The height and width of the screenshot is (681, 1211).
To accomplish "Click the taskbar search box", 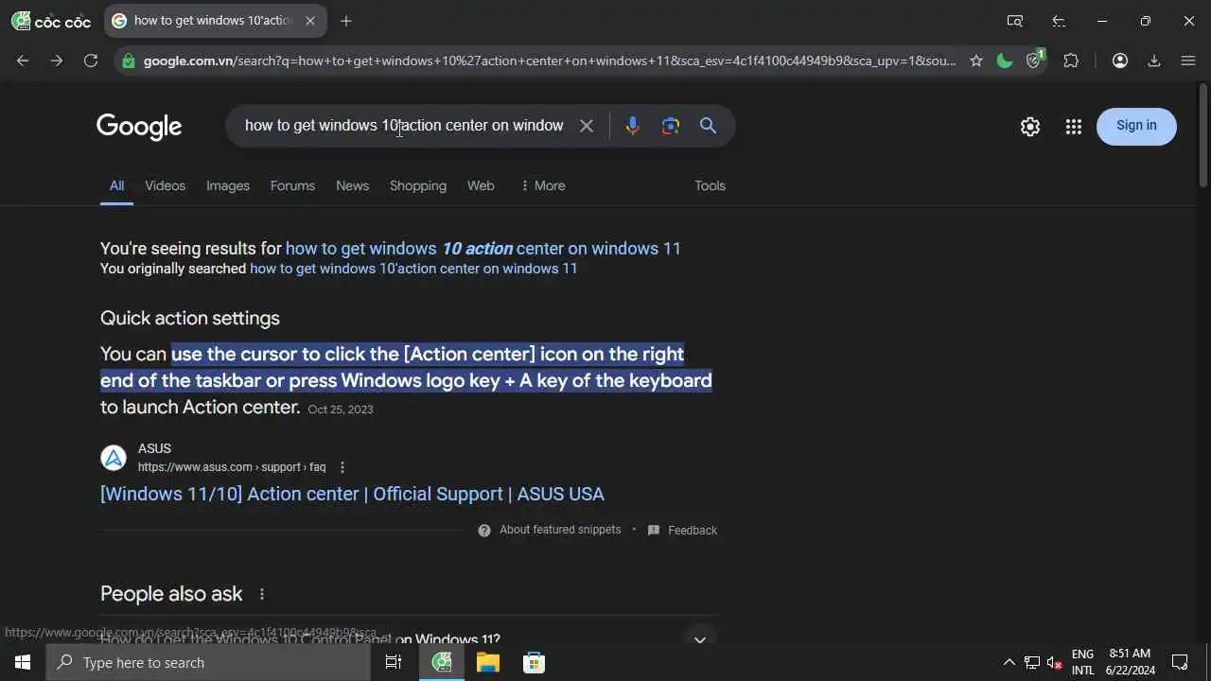I will 208,662.
